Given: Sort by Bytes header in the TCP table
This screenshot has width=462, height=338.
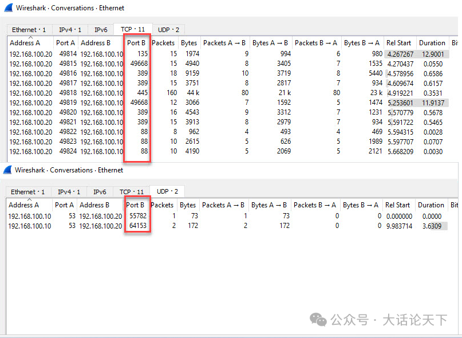Looking at the screenshot, I should click(189, 43).
